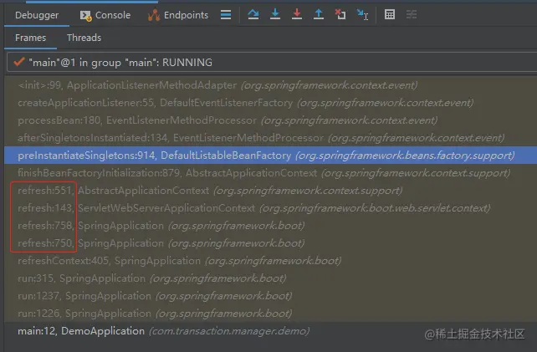Select the run:1237 SpringApplication frame
Screen dimensions: 537x352
pyautogui.click(x=270, y=296)
